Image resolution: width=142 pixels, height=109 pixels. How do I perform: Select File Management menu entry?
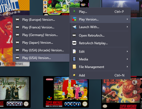click(x=100, y=67)
